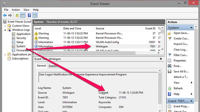Close the Event 7001 preview pane
This screenshot has width=200, height=112.
161,59
